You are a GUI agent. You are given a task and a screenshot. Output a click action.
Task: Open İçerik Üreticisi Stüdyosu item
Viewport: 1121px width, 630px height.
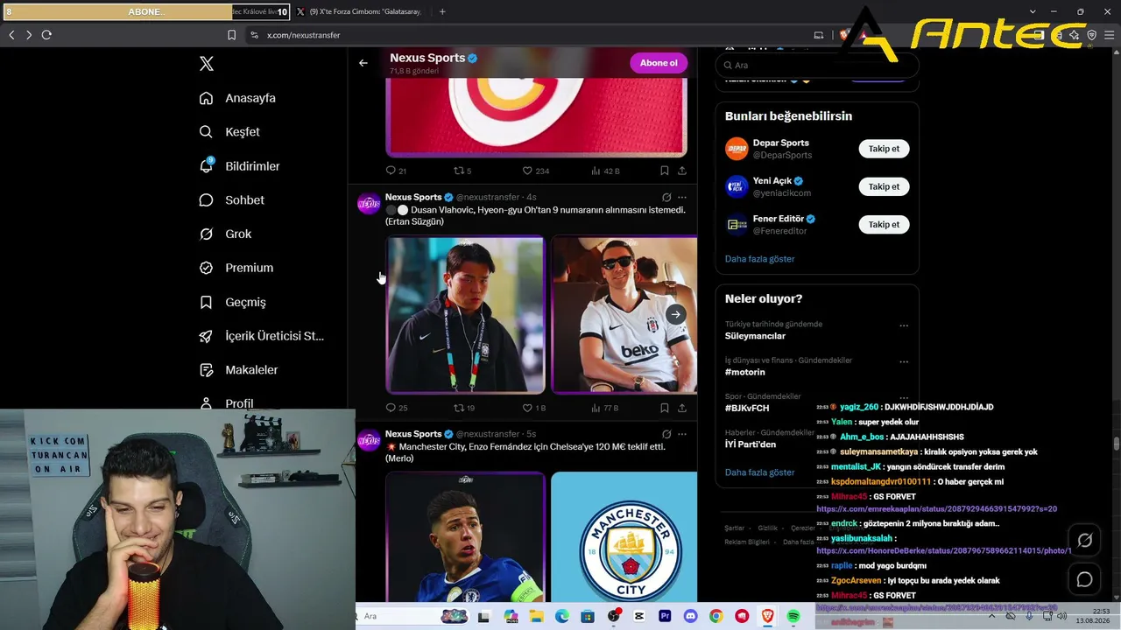coord(262,336)
